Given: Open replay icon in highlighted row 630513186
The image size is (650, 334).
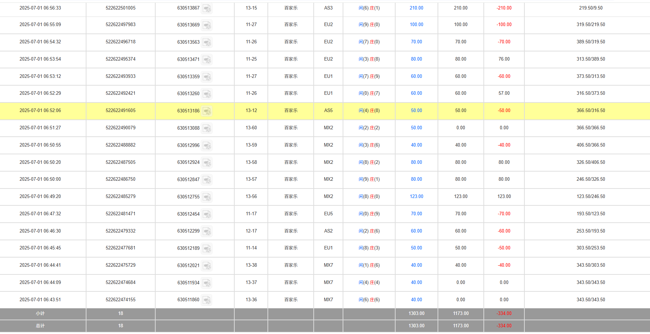Looking at the screenshot, I should 207,111.
